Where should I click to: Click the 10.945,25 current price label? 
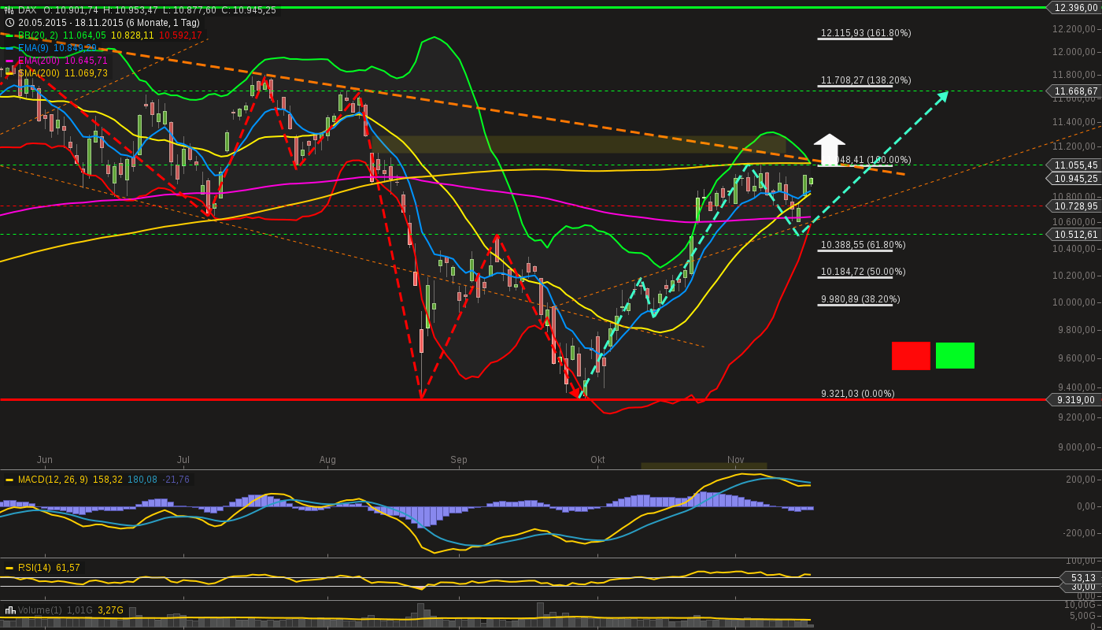(1075, 179)
